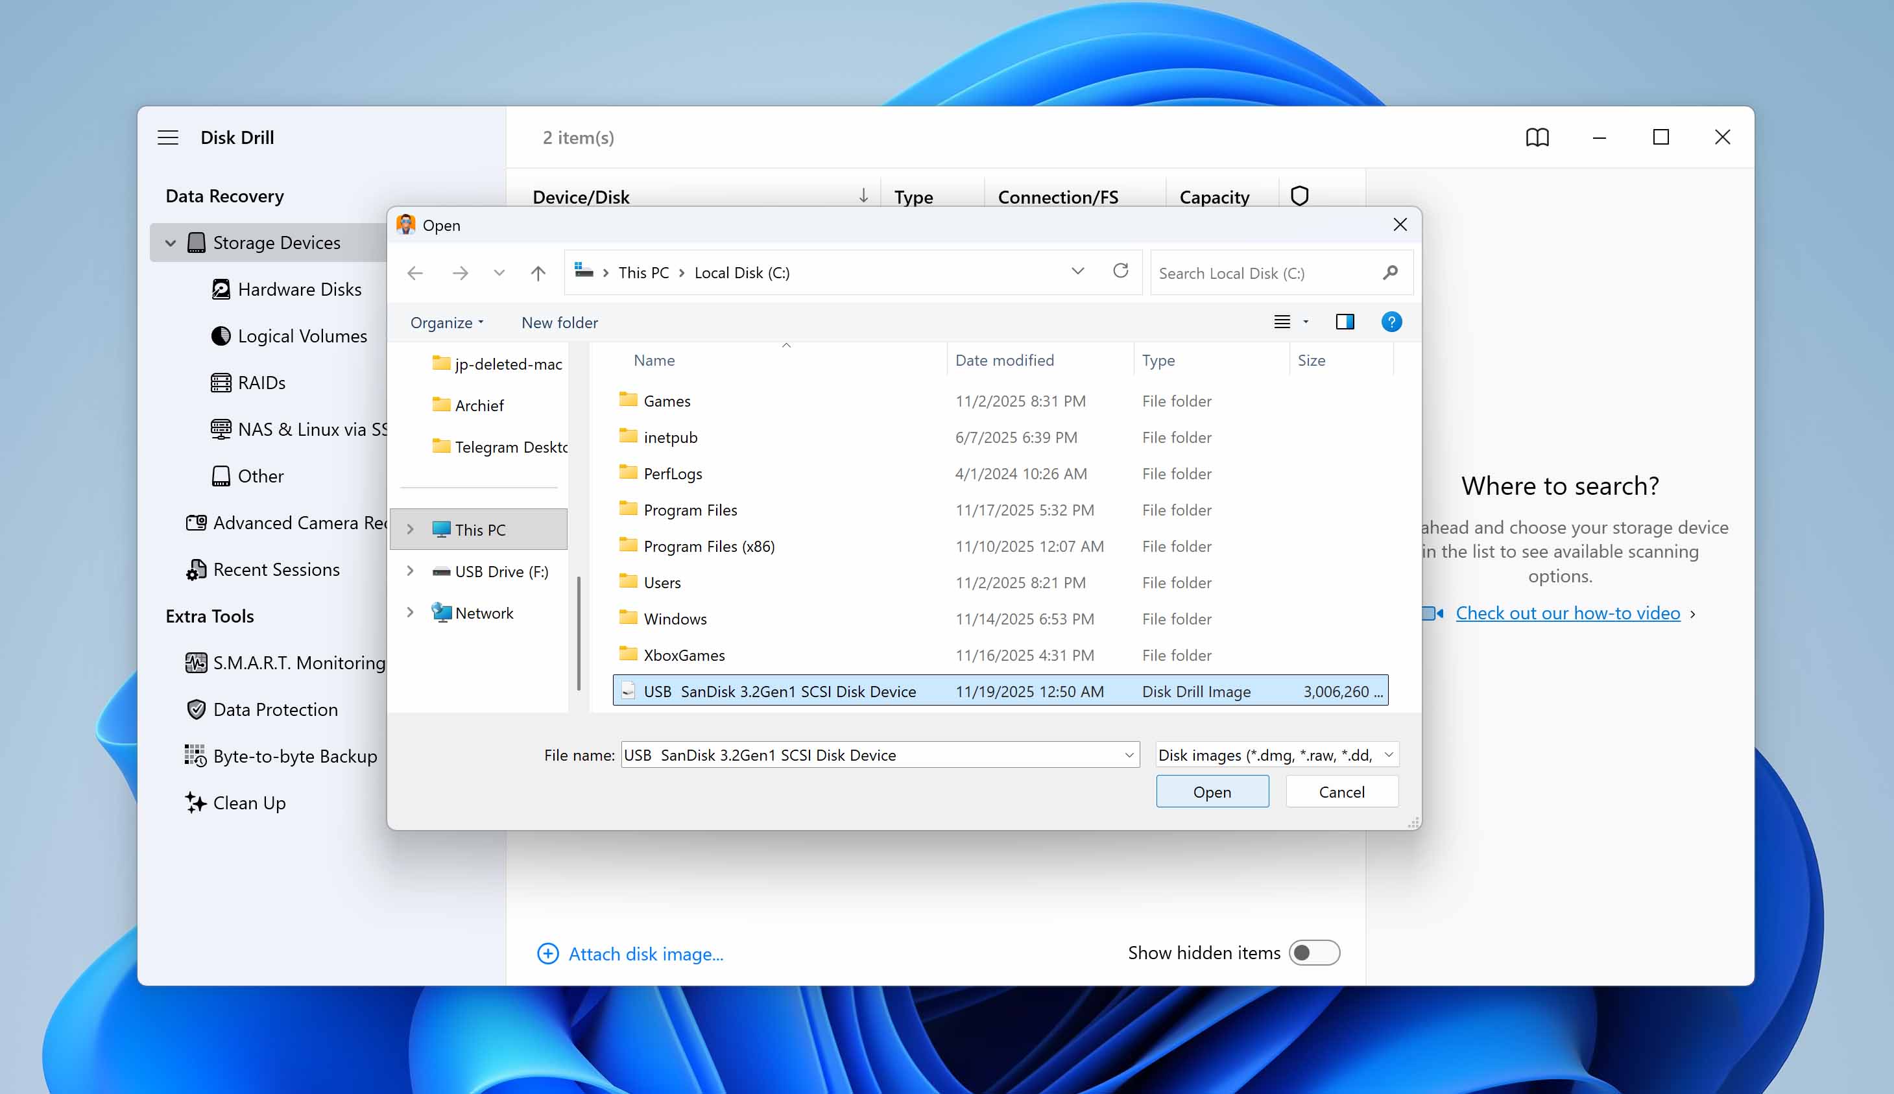The width and height of the screenshot is (1894, 1094).
Task: Select Logical Volumes in the sidebar
Action: pyautogui.click(x=301, y=336)
